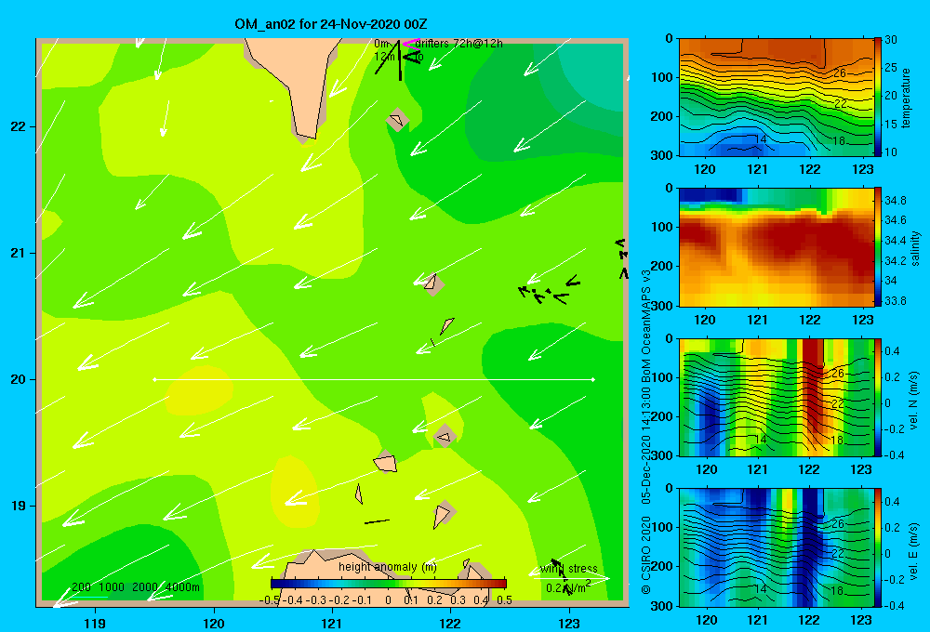Screen dimensions: 930x632
Task: Click the height anomaly color bar
Action: [x=389, y=584]
